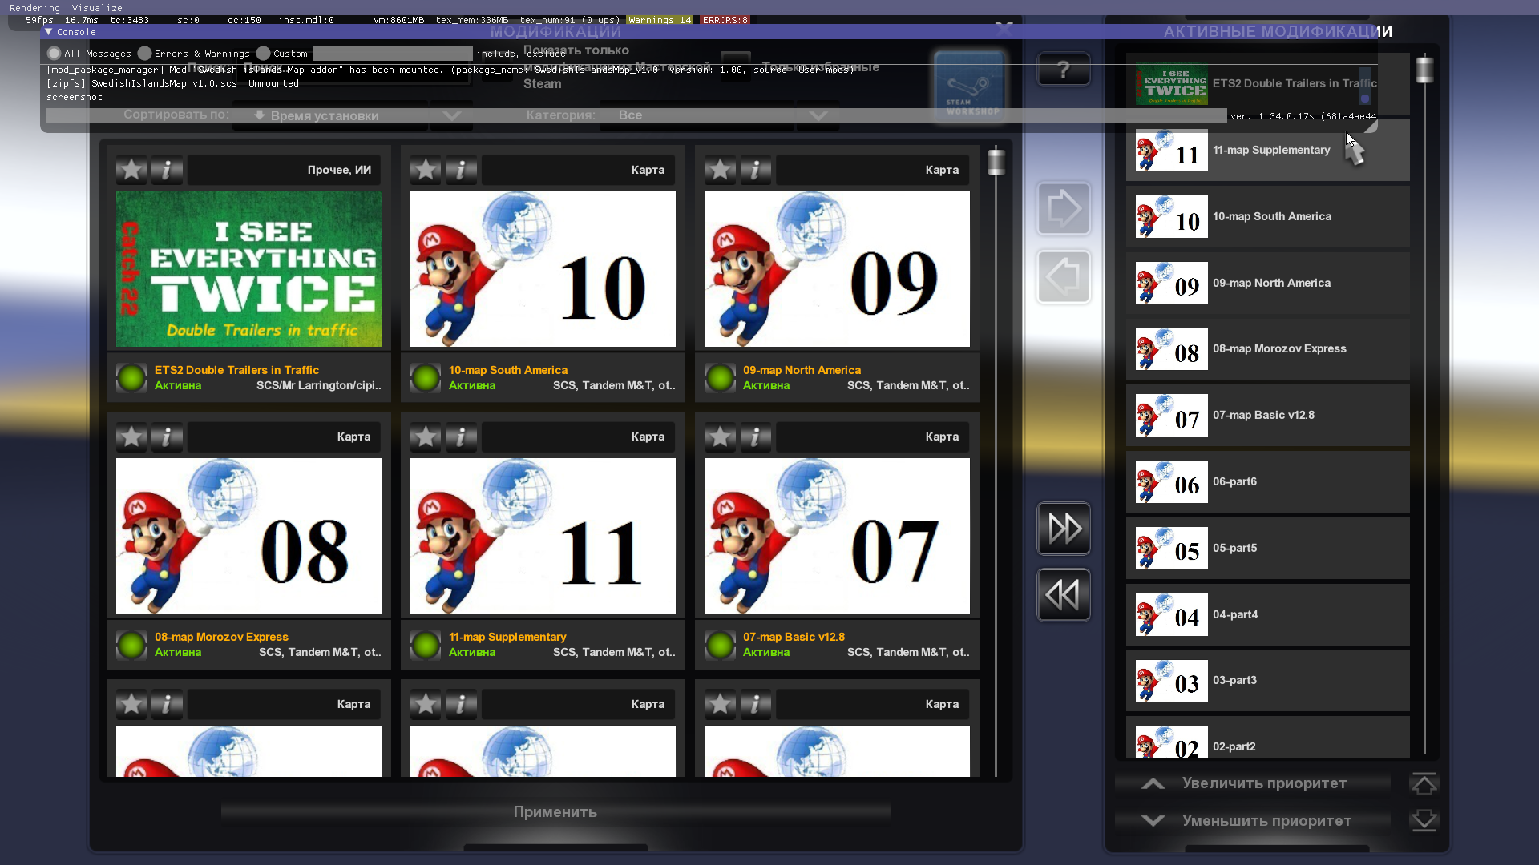Select 06-part6 in active list
This screenshot has height=865, width=1539.
(x=1267, y=482)
